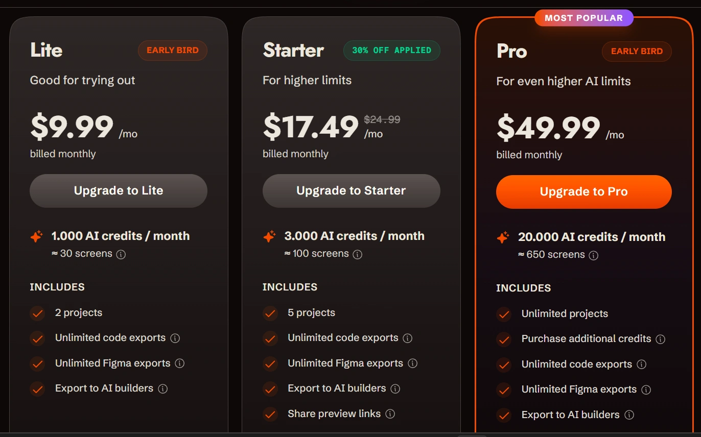701x437 pixels.
Task: Click sparkle icon next to 20.000 AI credits
Action: point(503,237)
